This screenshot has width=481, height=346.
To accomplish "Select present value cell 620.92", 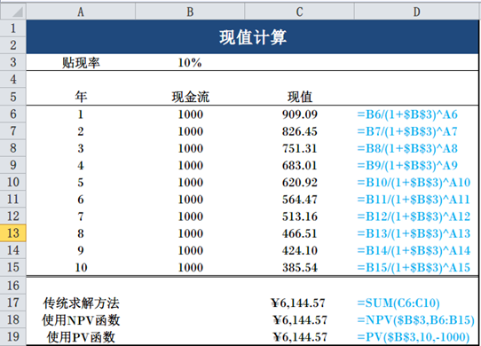I will coord(300,183).
